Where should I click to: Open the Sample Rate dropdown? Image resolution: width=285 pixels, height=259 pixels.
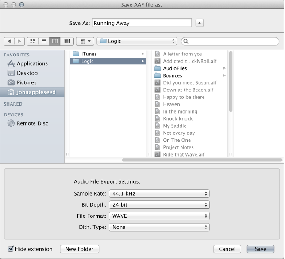[x=159, y=194]
